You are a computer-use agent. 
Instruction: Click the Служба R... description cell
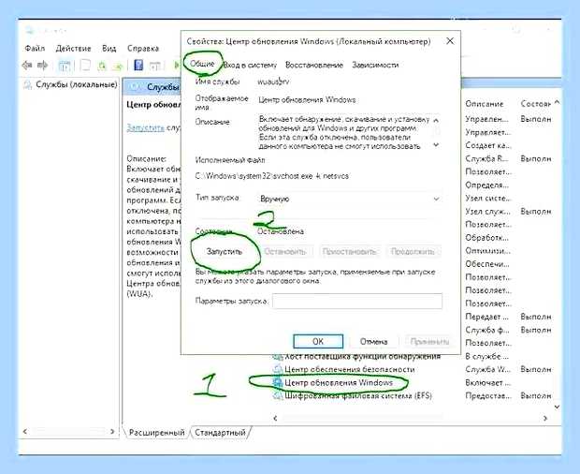(x=486, y=158)
